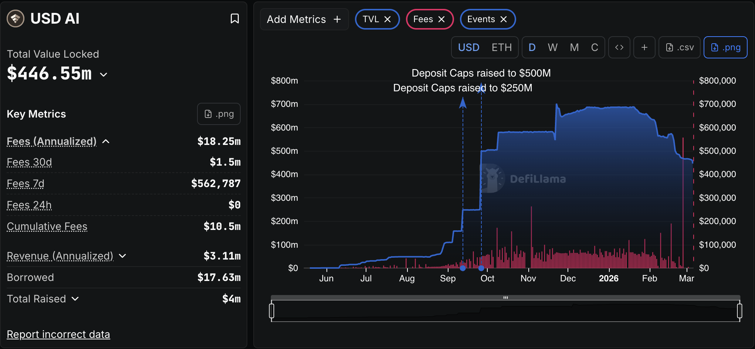Image resolution: width=755 pixels, height=349 pixels.
Task: Click the chart timeline range slider
Action: pyautogui.click(x=506, y=297)
